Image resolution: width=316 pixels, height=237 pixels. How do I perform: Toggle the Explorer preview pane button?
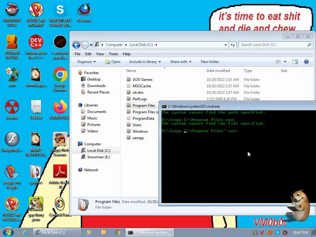tap(295, 62)
